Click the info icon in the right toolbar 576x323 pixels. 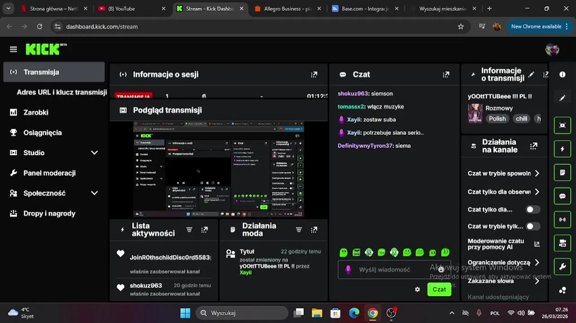click(x=563, y=74)
